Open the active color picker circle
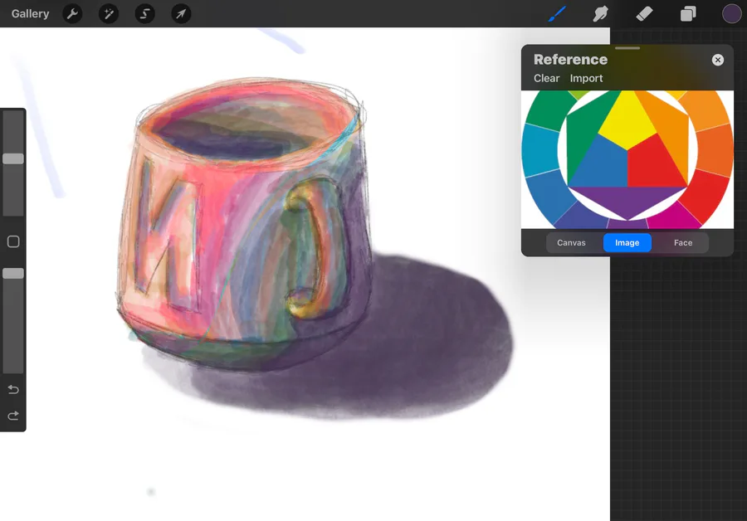This screenshot has height=521, width=747. tap(732, 14)
